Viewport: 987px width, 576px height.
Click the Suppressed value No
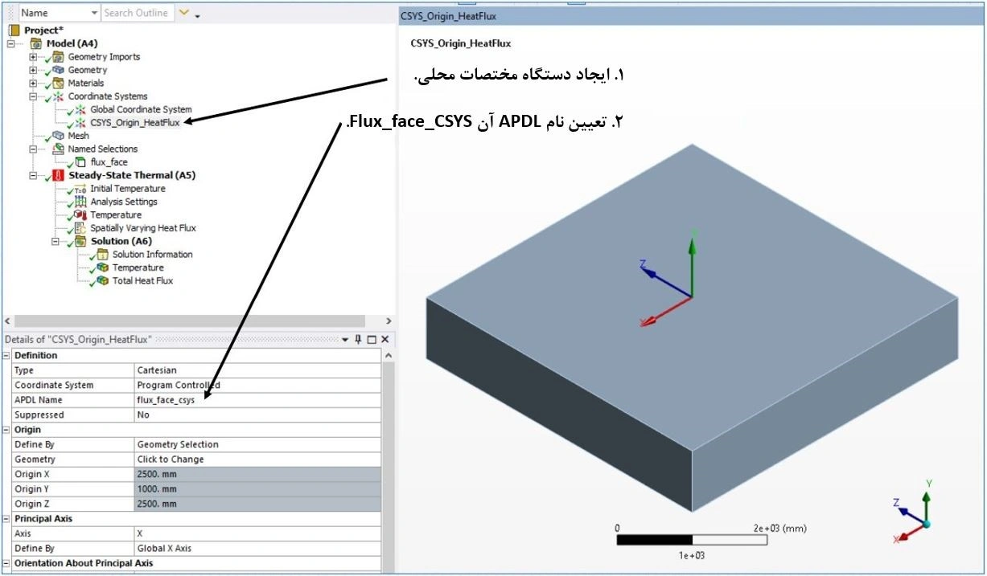(x=257, y=415)
